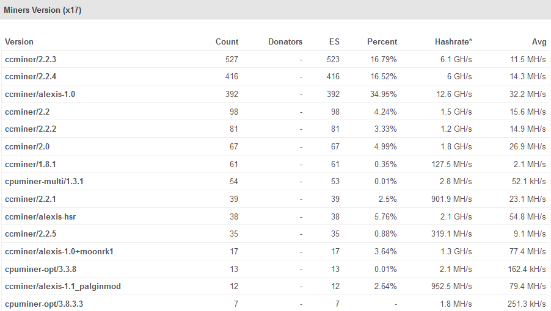Select the ccminer/2.2.4 version row
The width and height of the screenshot is (551, 311).
(x=31, y=77)
